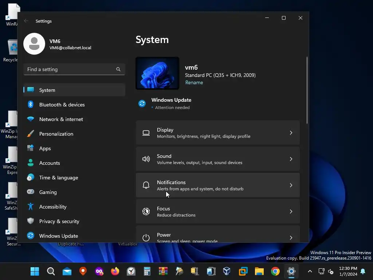Screen dimensions: 373x280
Task: Open the Windows Start menu
Action: click(35, 271)
